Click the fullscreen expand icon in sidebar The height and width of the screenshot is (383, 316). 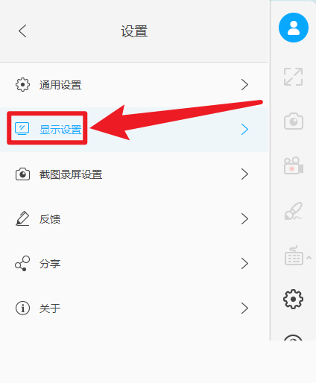click(x=294, y=77)
